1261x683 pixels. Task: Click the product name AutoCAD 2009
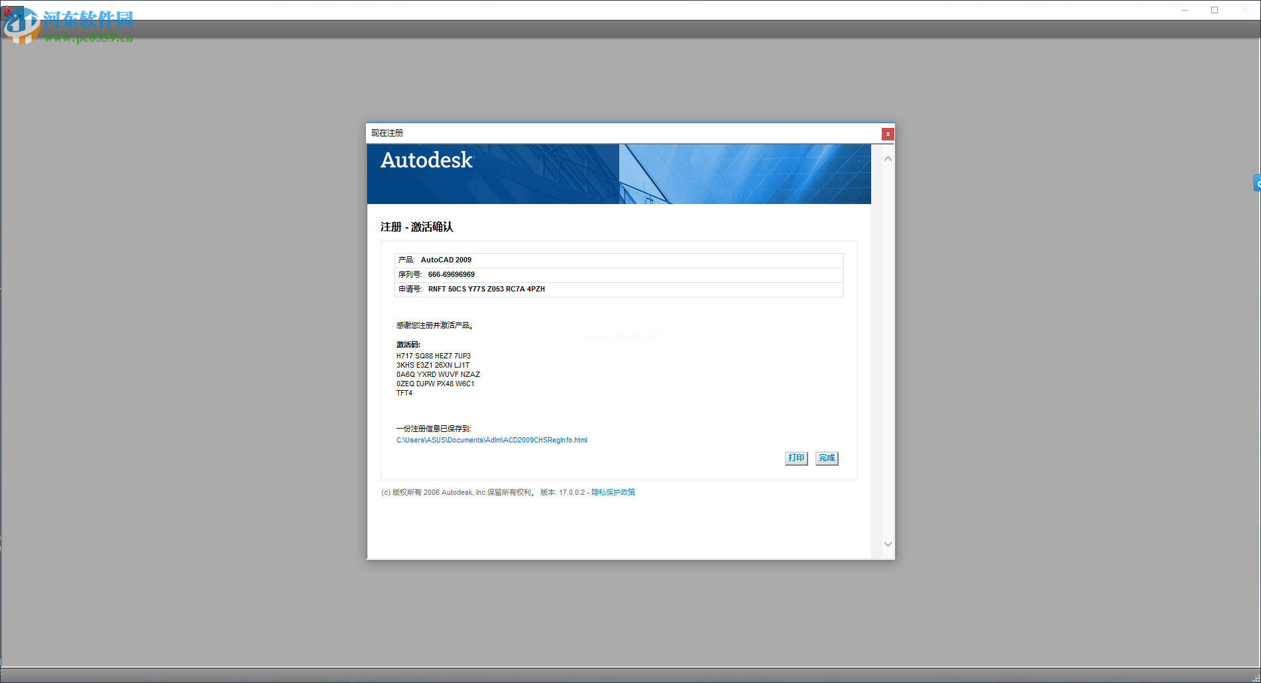point(446,260)
